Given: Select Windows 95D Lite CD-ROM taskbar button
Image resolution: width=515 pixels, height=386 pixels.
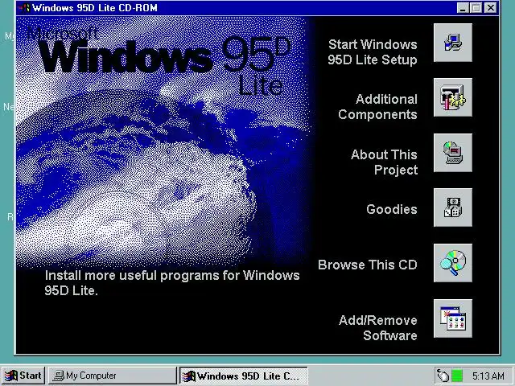Looking at the screenshot, I should tap(243, 376).
